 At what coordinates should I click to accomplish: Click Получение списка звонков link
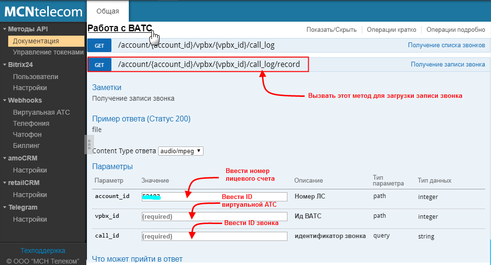pyautogui.click(x=446, y=45)
